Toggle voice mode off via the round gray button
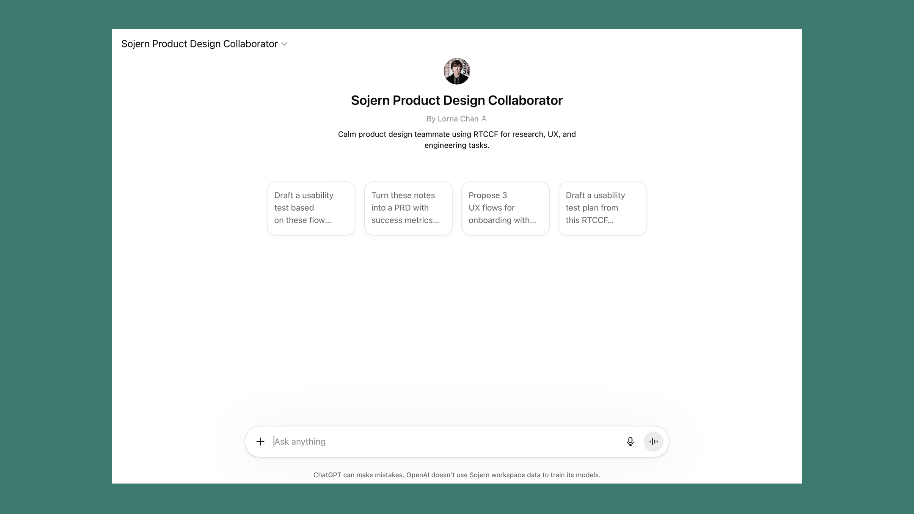This screenshot has height=514, width=914. point(653,441)
